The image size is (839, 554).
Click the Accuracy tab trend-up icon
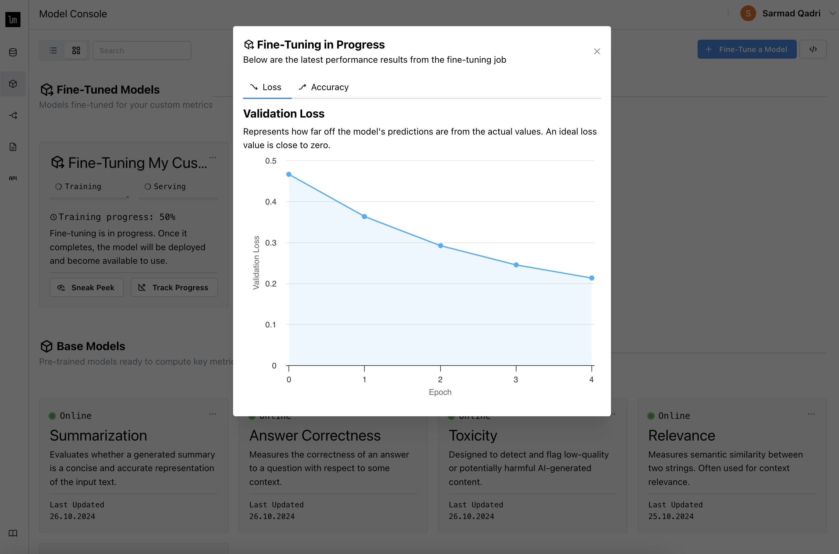point(302,87)
